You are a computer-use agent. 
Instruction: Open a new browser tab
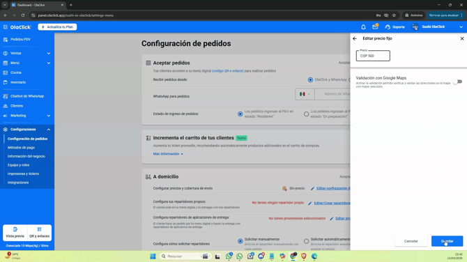(71, 5)
